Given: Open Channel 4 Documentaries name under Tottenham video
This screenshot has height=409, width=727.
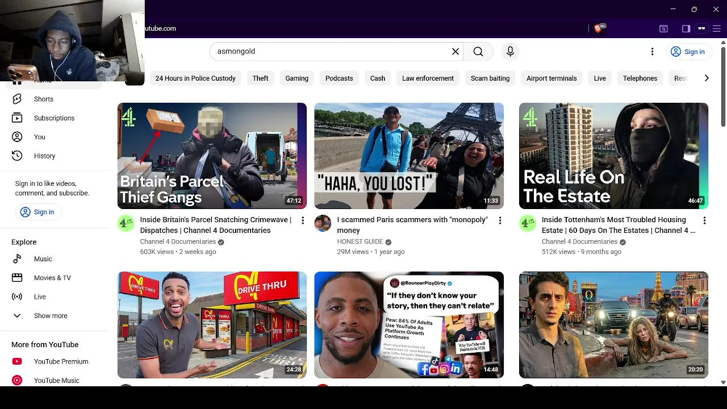Looking at the screenshot, I should point(579,241).
